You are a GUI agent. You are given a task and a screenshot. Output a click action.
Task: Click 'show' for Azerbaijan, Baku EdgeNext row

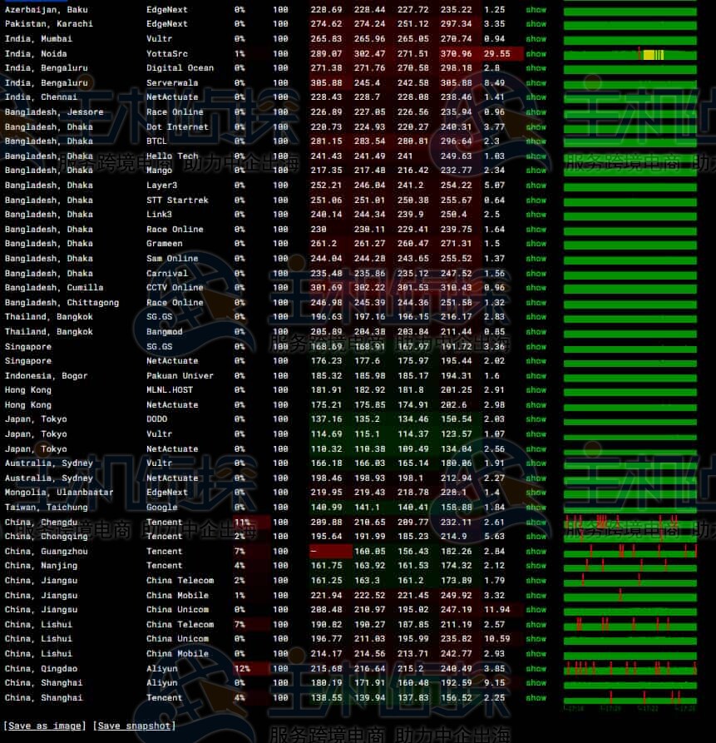tap(536, 9)
